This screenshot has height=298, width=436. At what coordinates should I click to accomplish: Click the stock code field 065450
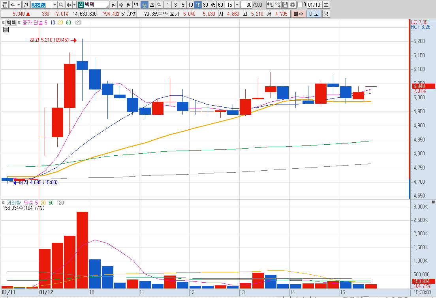pyautogui.click(x=41, y=5)
